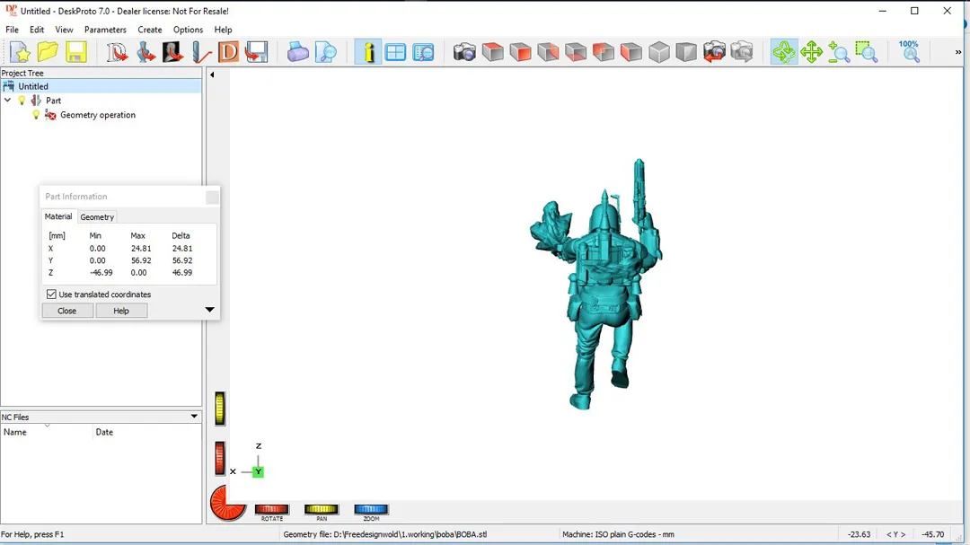Open the View menu
970x545 pixels.
64,30
